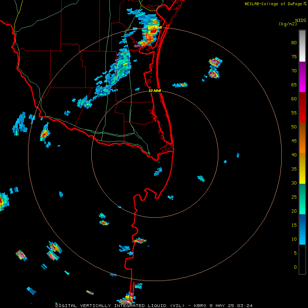The height and width of the screenshot is (308, 308).
Task: Click the DIGITAL VERTICALLY INTEGRATED LIQUID (VIL) caption
Action: tap(120, 306)
